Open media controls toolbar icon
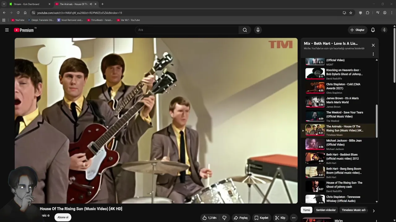396x222 pixels. coord(378,13)
